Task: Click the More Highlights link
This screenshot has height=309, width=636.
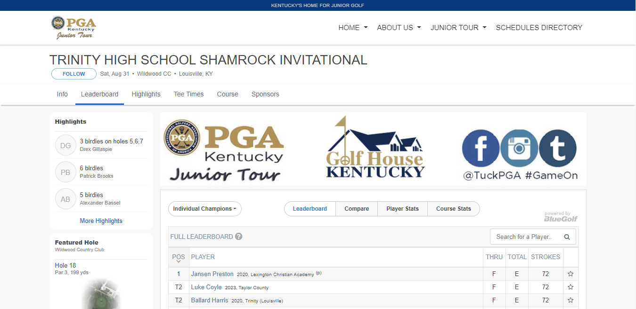Action: (101, 221)
